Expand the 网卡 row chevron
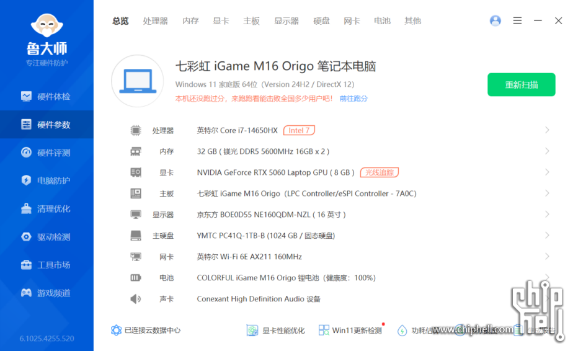573x351 pixels. [547, 256]
